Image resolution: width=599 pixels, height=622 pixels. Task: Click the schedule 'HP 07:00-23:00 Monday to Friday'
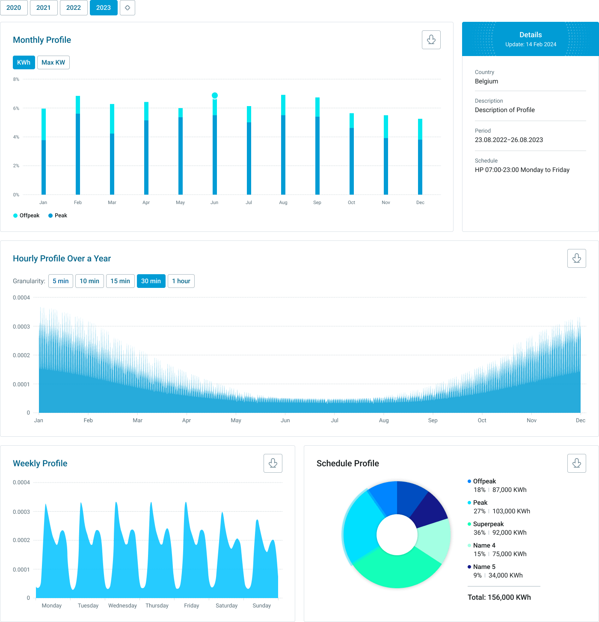(522, 170)
